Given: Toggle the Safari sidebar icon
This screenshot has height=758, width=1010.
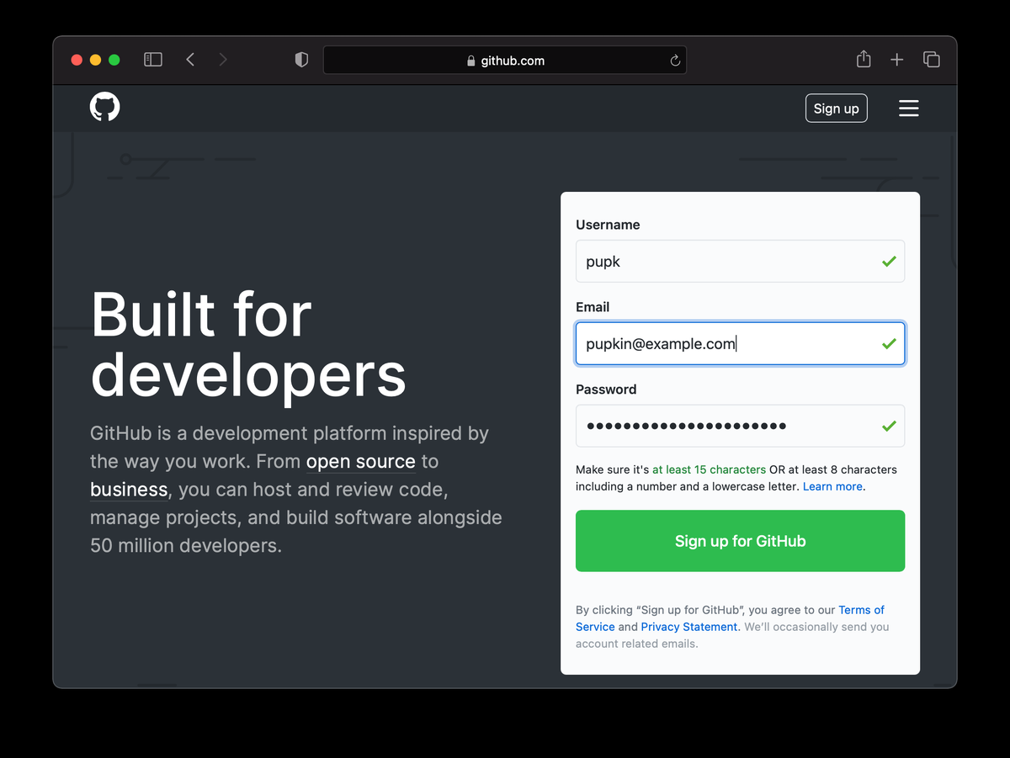Looking at the screenshot, I should pos(153,60).
